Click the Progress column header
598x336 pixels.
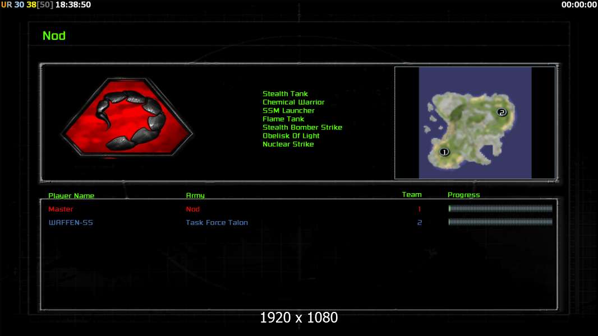(x=463, y=195)
